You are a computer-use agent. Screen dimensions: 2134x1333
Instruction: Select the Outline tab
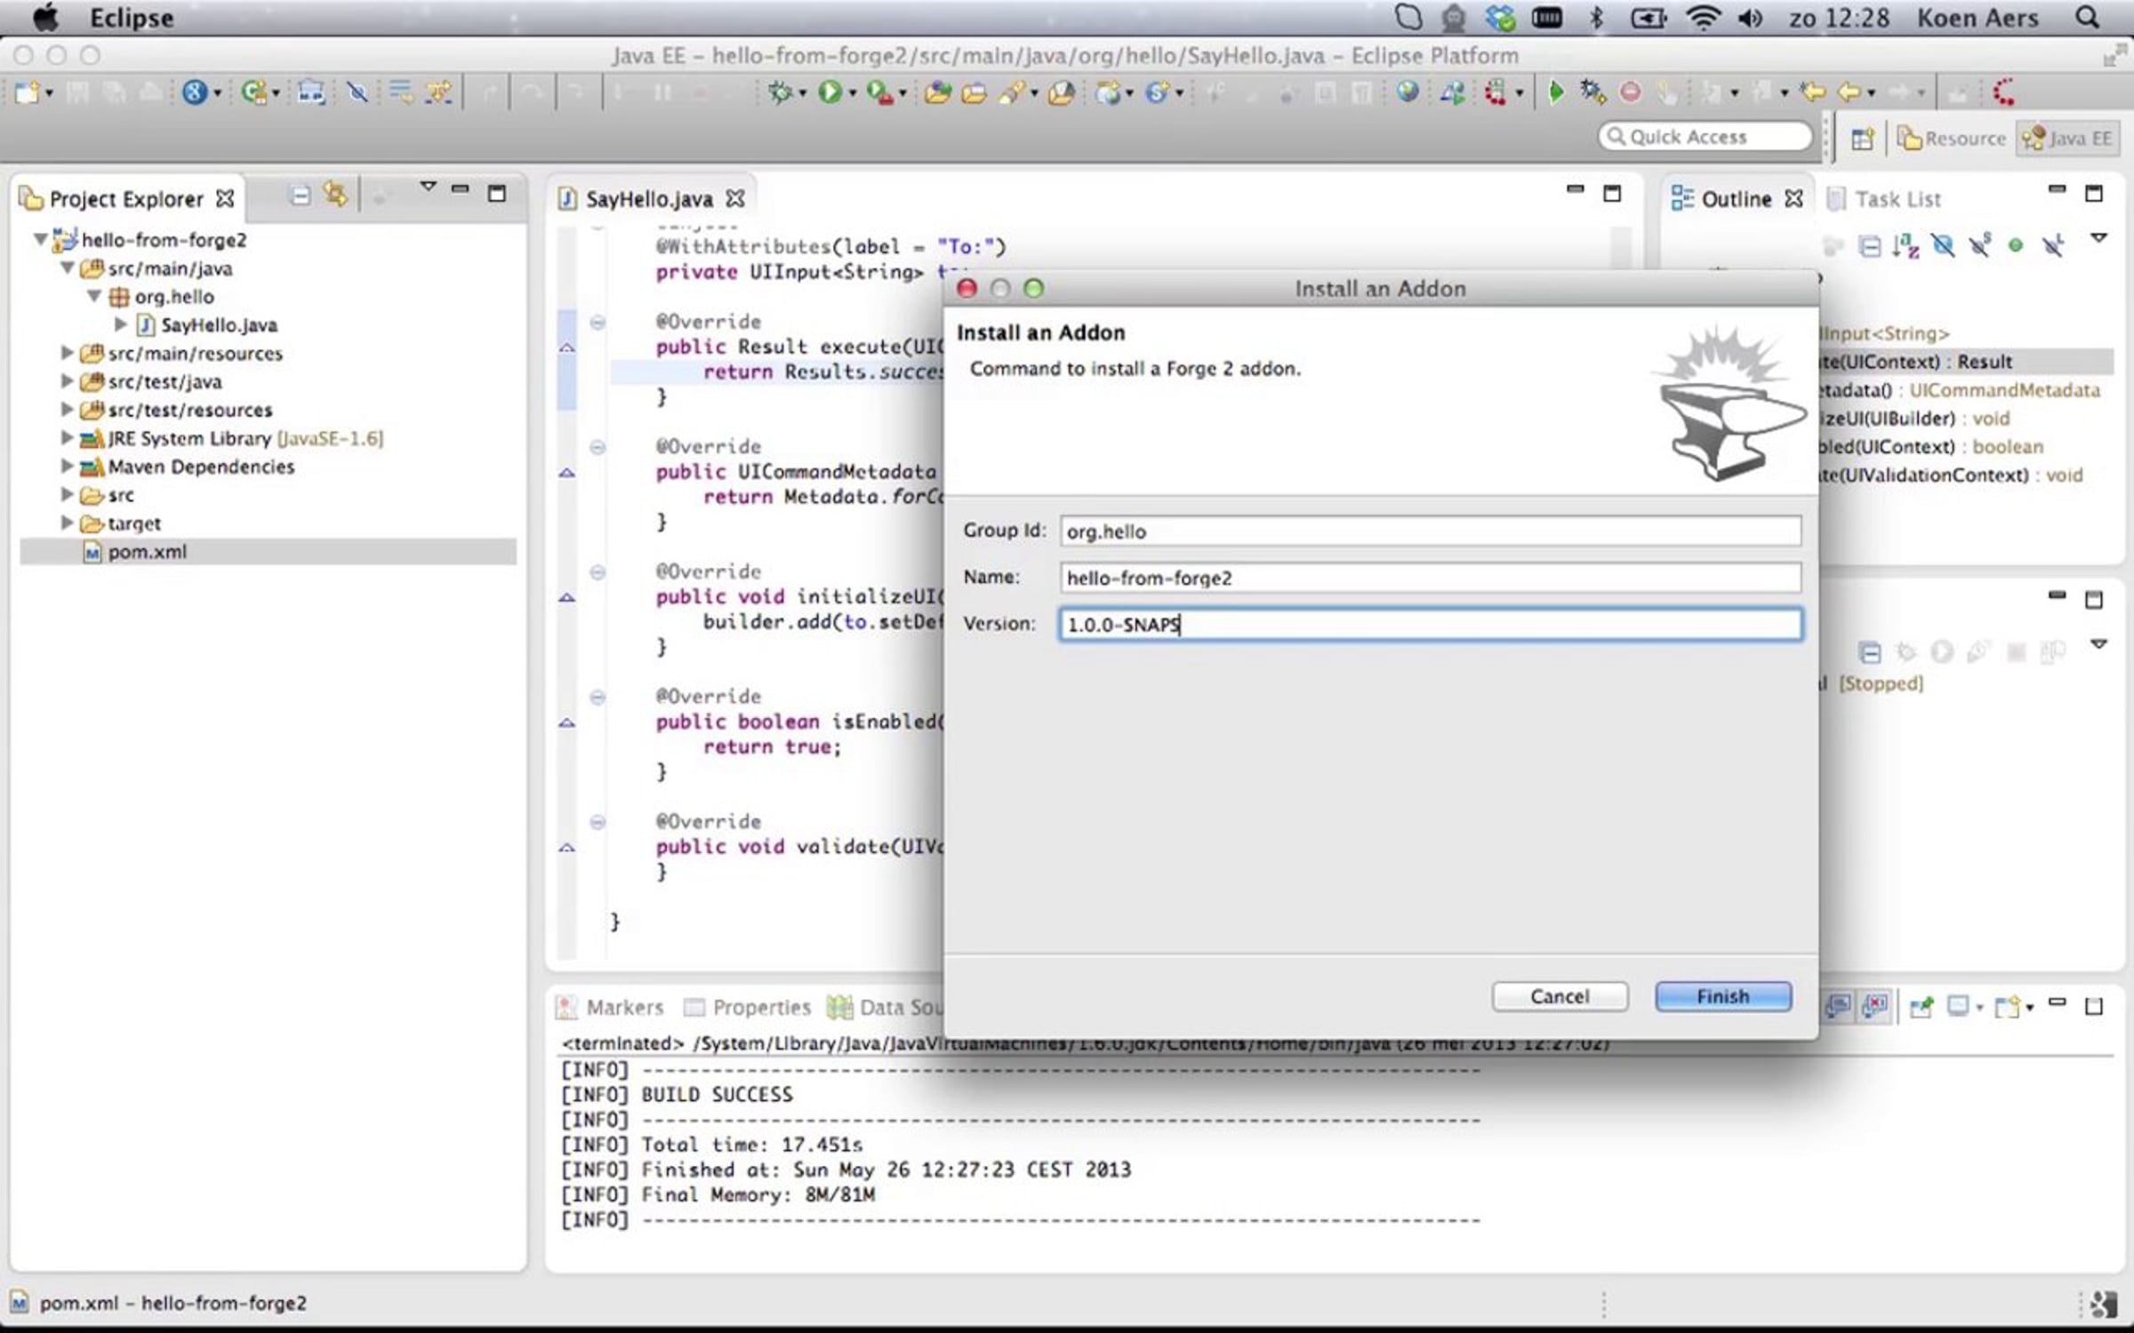pos(1737,199)
